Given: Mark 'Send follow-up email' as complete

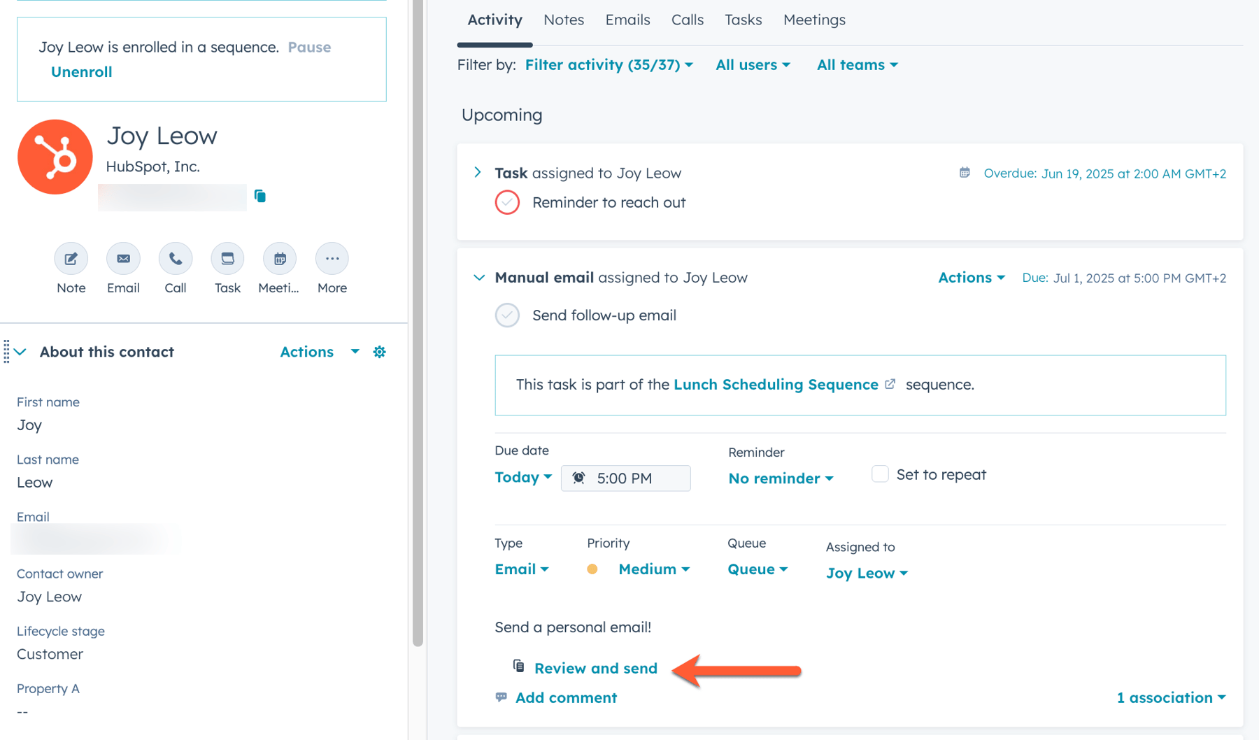Looking at the screenshot, I should (x=507, y=315).
